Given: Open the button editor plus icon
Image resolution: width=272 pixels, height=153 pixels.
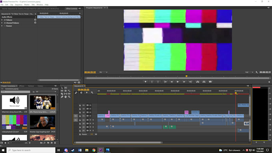Looking at the screenshot, I should 269,82.
